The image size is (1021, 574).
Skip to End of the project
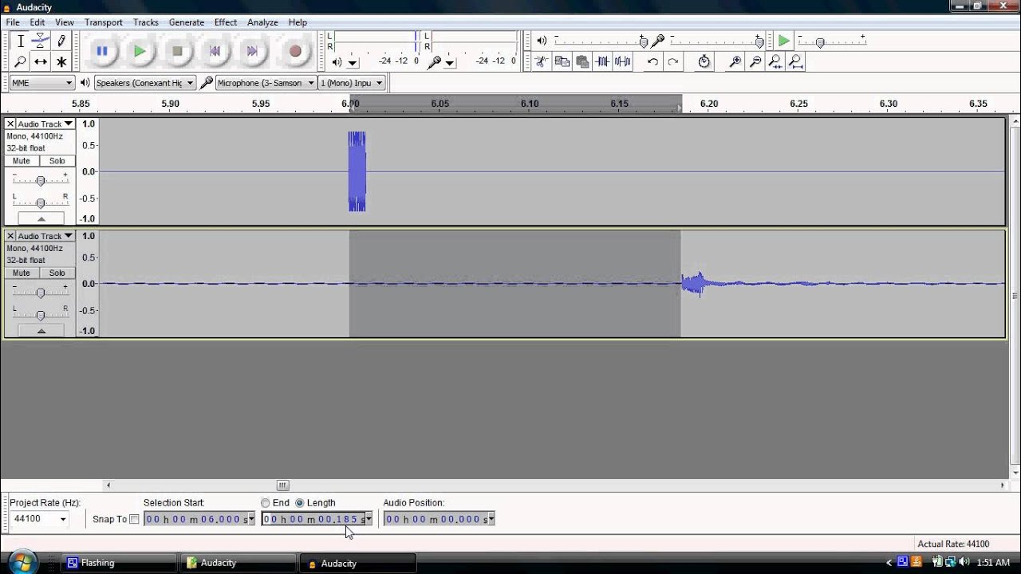click(252, 51)
